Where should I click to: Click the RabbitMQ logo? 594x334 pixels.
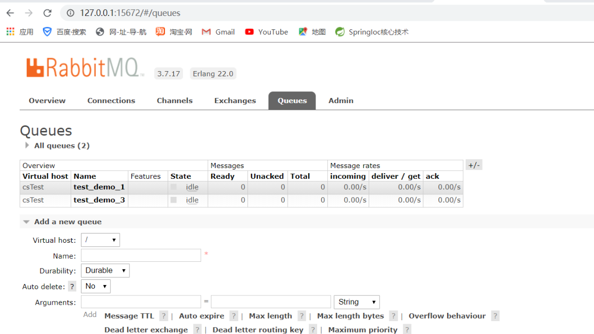[85, 68]
